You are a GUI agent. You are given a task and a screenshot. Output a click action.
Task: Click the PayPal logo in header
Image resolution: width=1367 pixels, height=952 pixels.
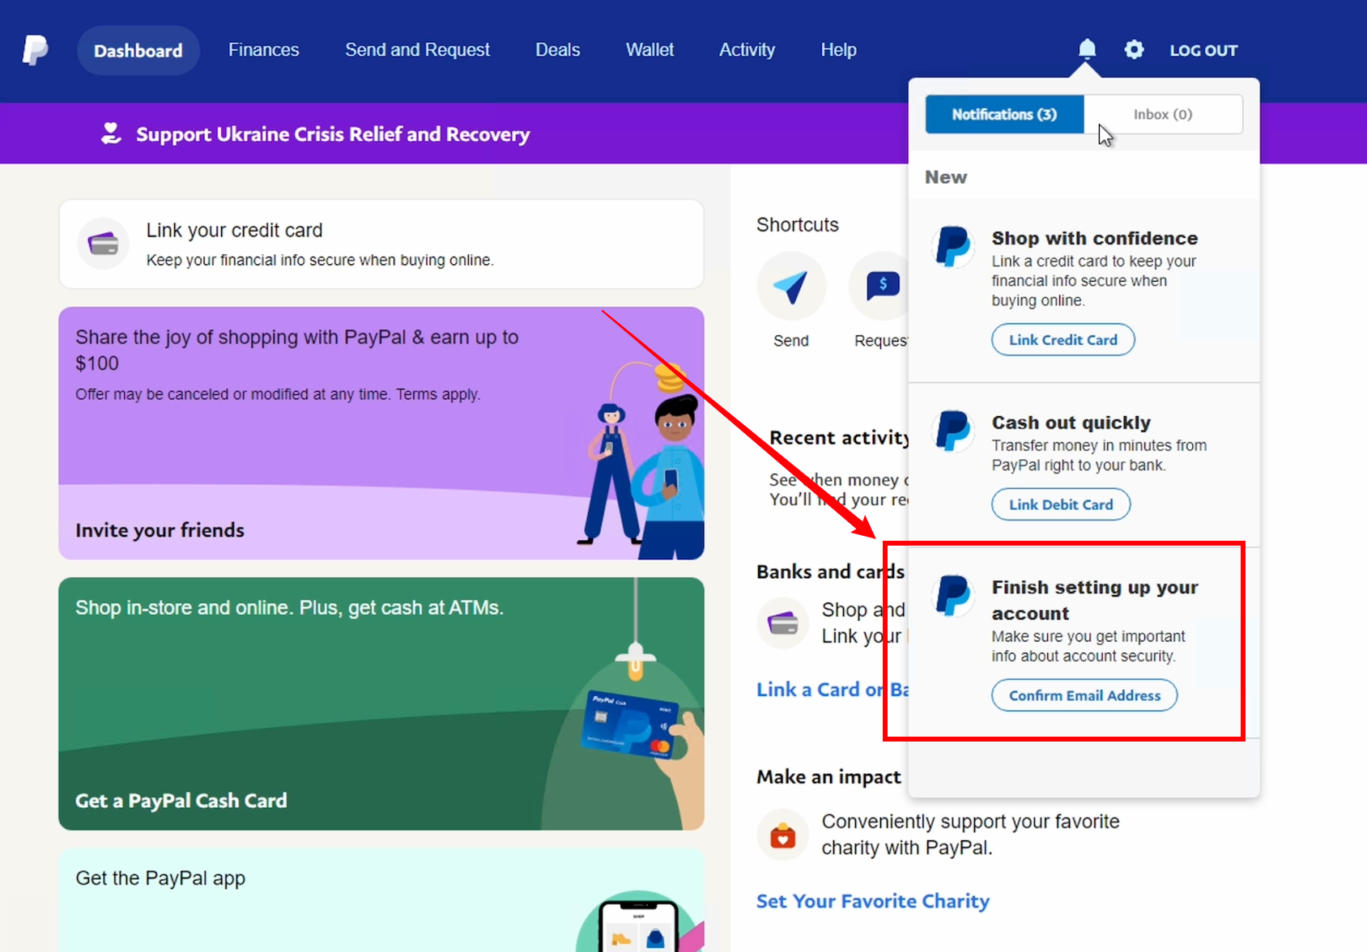[x=35, y=50]
